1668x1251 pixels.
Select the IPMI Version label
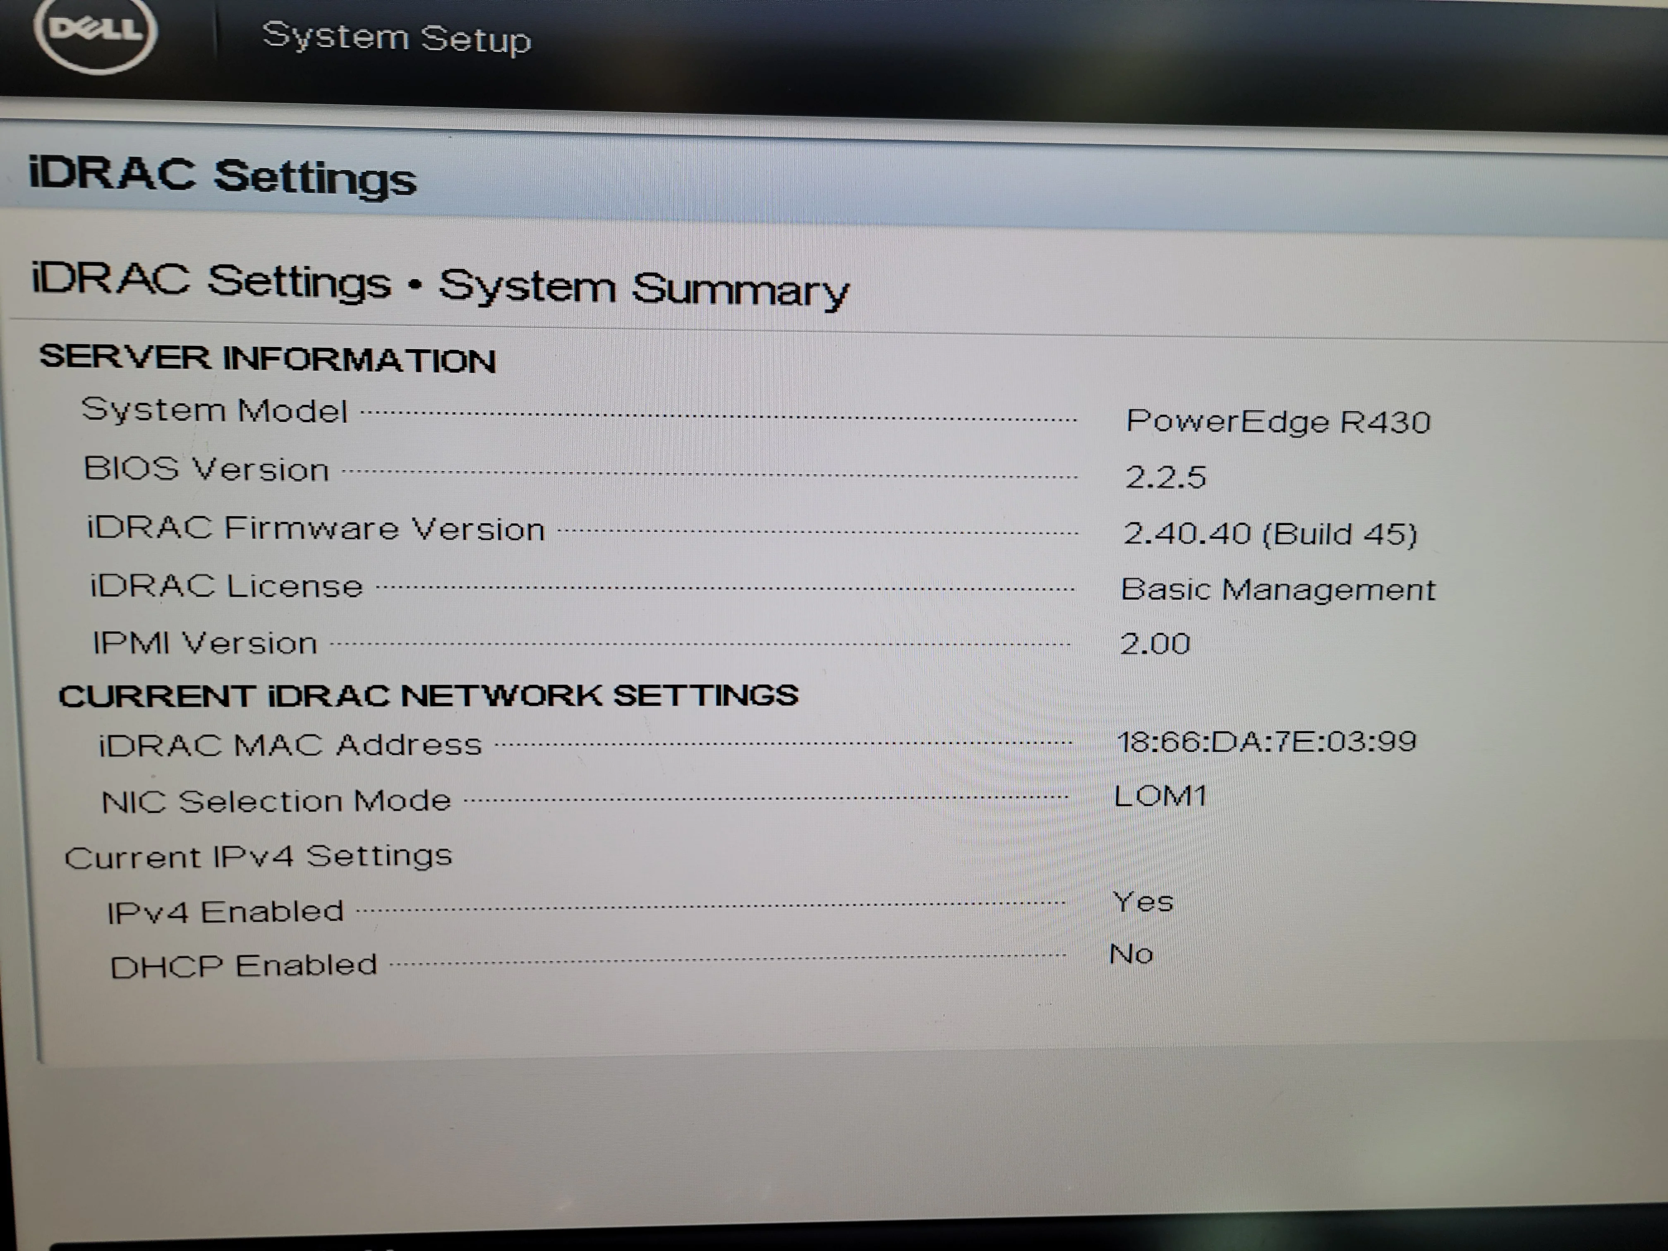(x=204, y=643)
